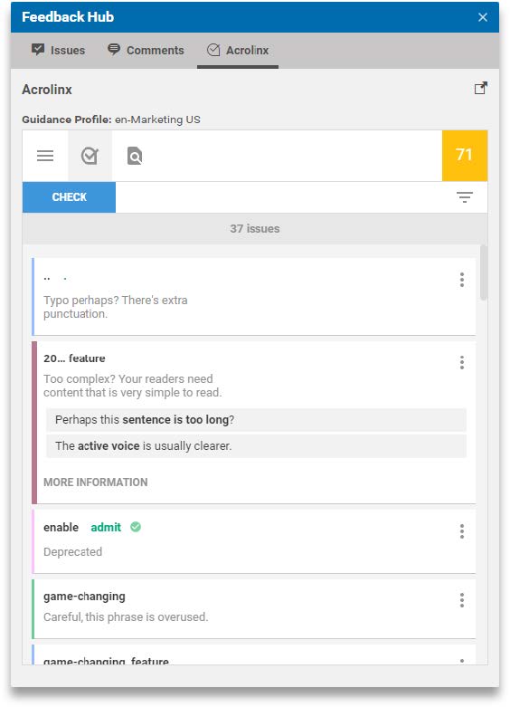
Task: Select the 'game-changing' overused phrase card
Action: 254,608
